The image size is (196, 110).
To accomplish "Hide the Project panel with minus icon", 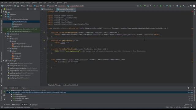I will [x=38, y=9].
